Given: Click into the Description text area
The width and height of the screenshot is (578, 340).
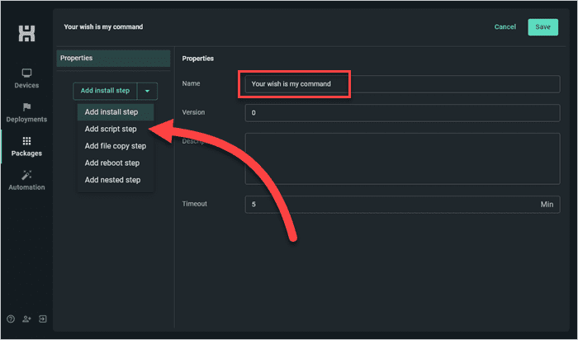Looking at the screenshot, I should [x=403, y=158].
